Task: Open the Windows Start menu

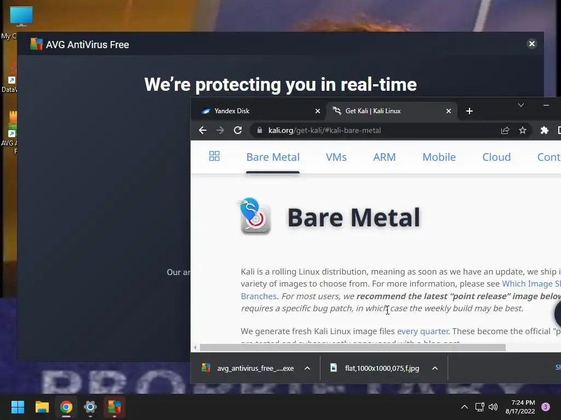Action: (x=18, y=407)
